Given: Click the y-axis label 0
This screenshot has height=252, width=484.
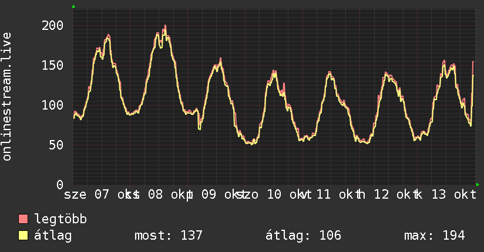Looking at the screenshot, I should tap(60, 185).
